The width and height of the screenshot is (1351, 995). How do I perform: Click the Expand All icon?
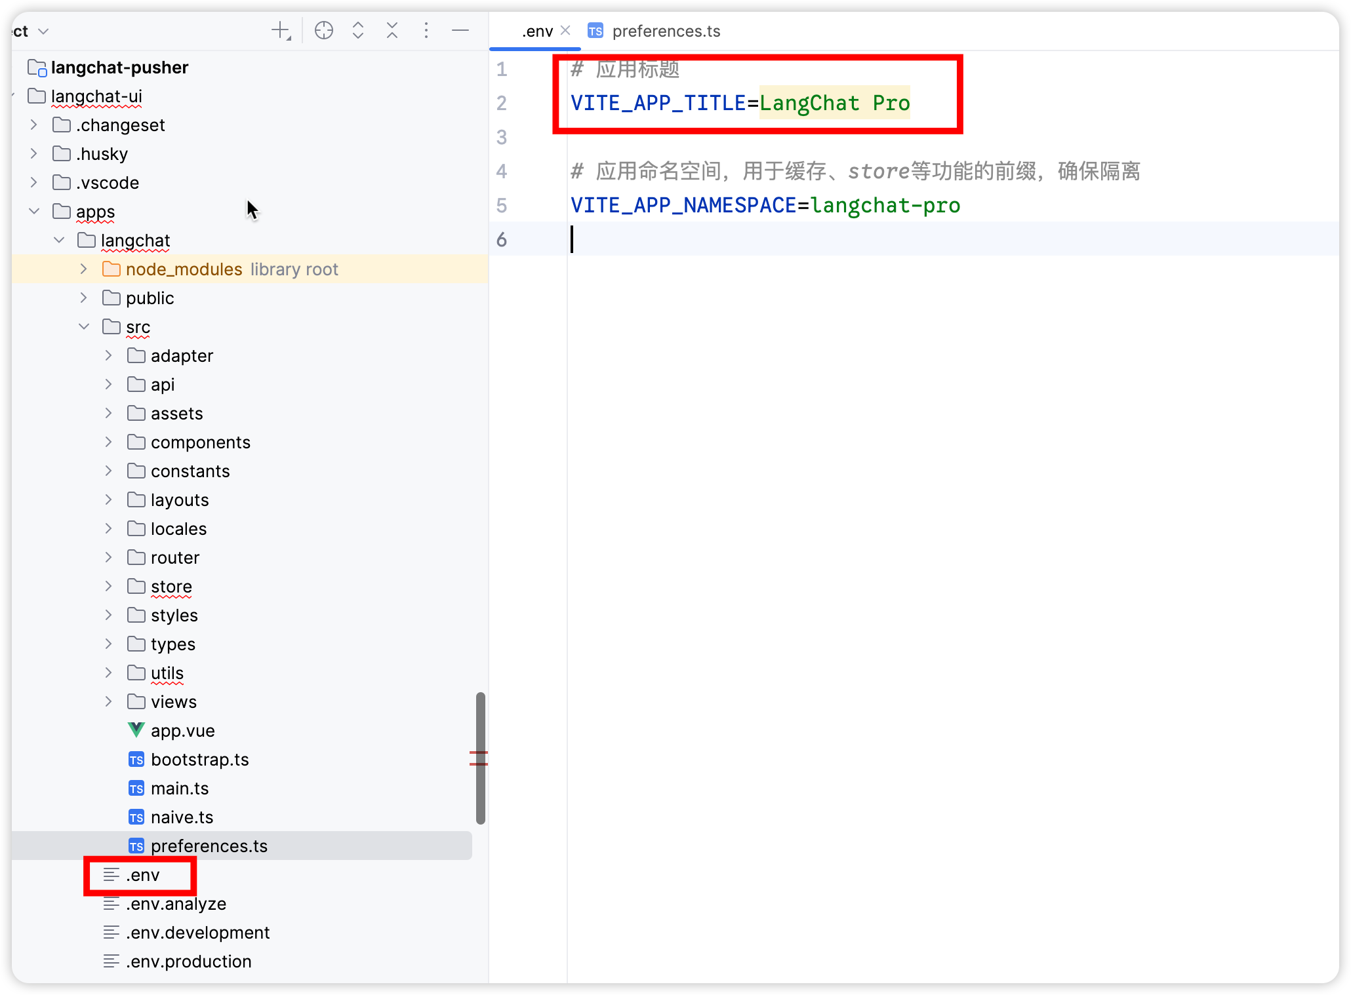click(358, 31)
